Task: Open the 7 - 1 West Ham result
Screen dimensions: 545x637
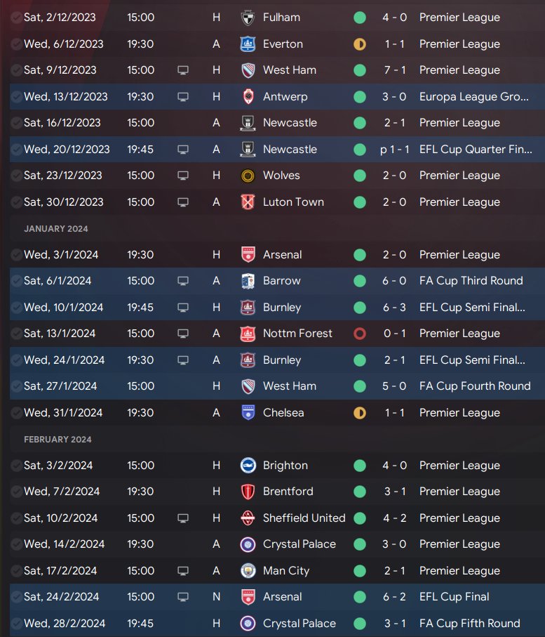Action: (x=394, y=70)
